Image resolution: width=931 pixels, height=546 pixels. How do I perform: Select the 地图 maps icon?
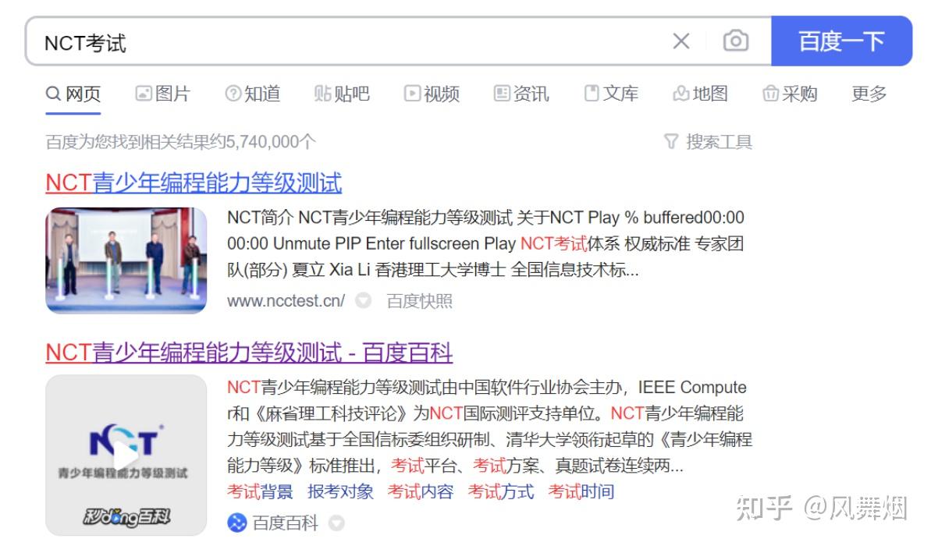coord(680,94)
